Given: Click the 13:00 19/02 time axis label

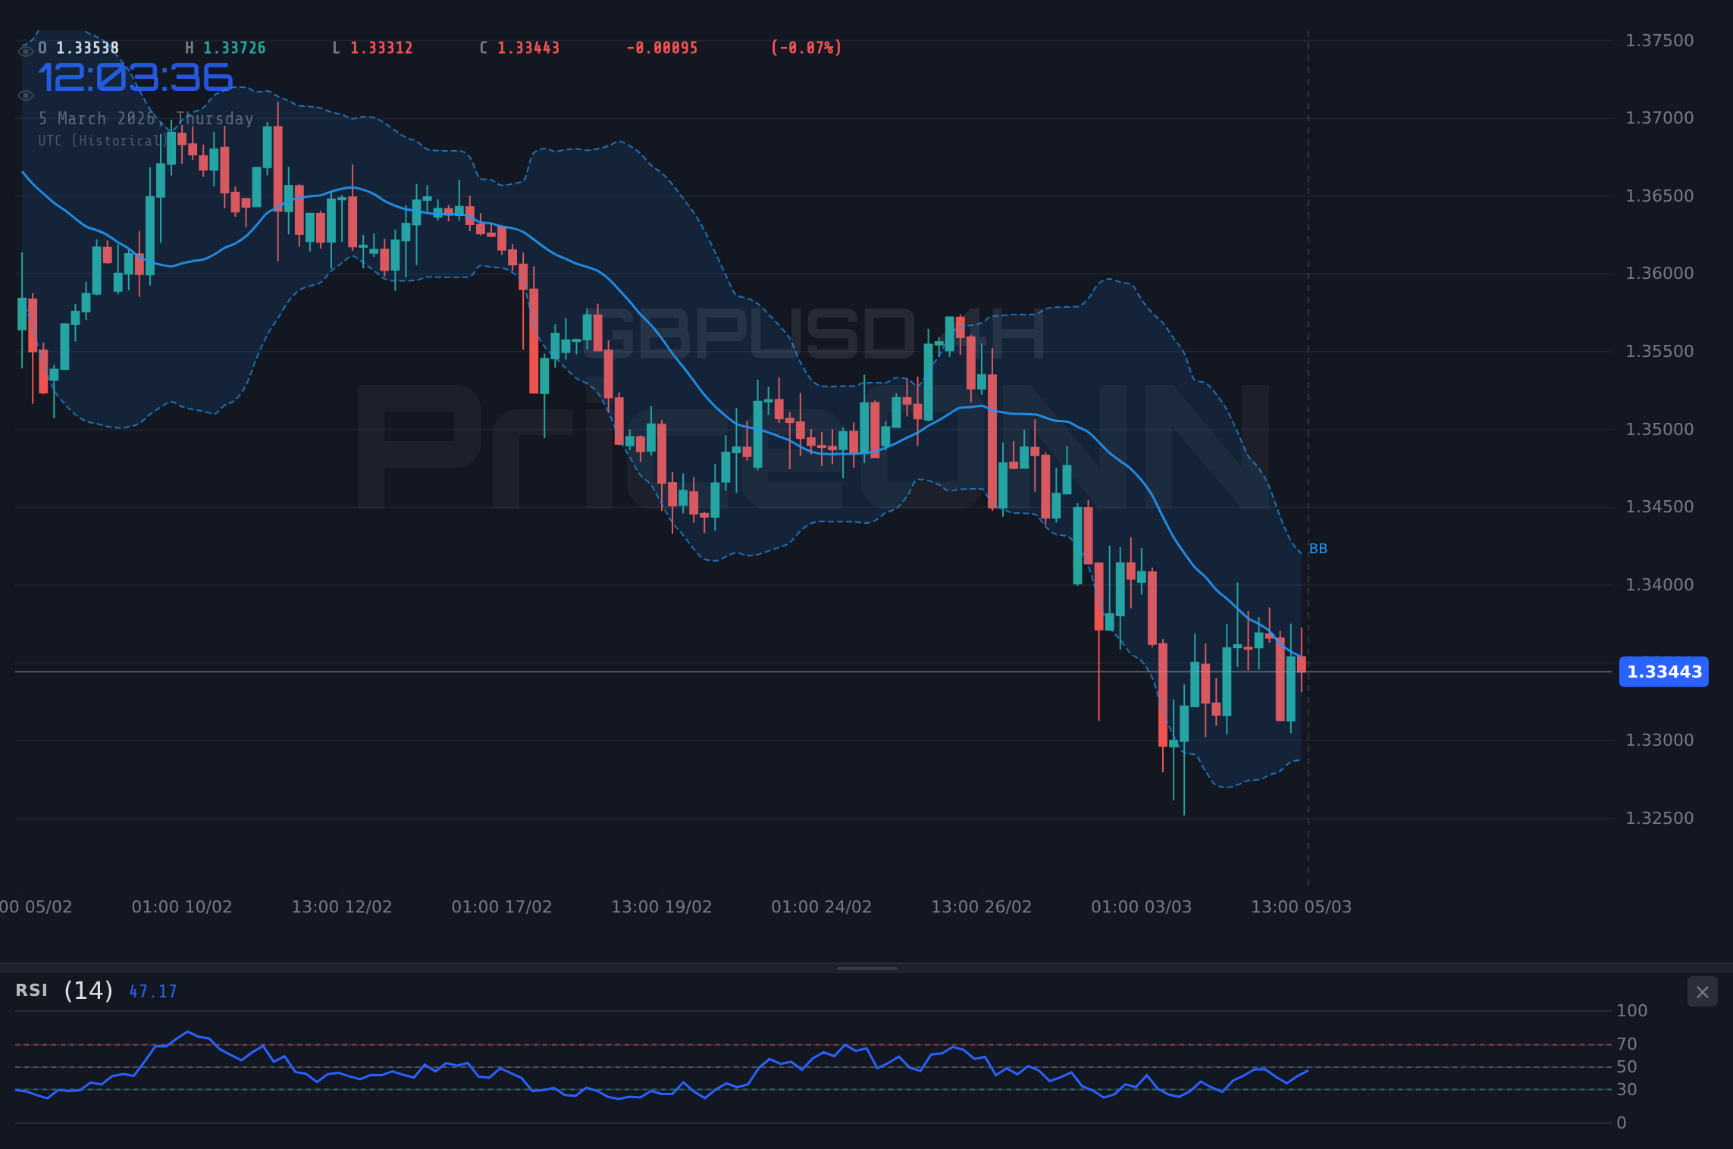Looking at the screenshot, I should pos(662,906).
